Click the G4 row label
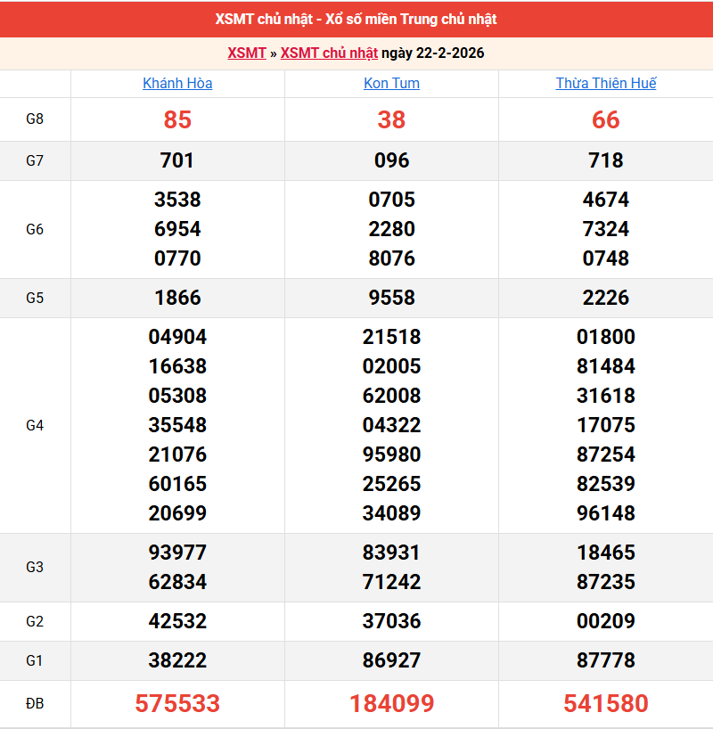 pos(35,425)
